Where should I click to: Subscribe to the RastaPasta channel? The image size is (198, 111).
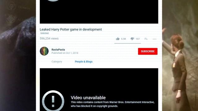pos(148,51)
